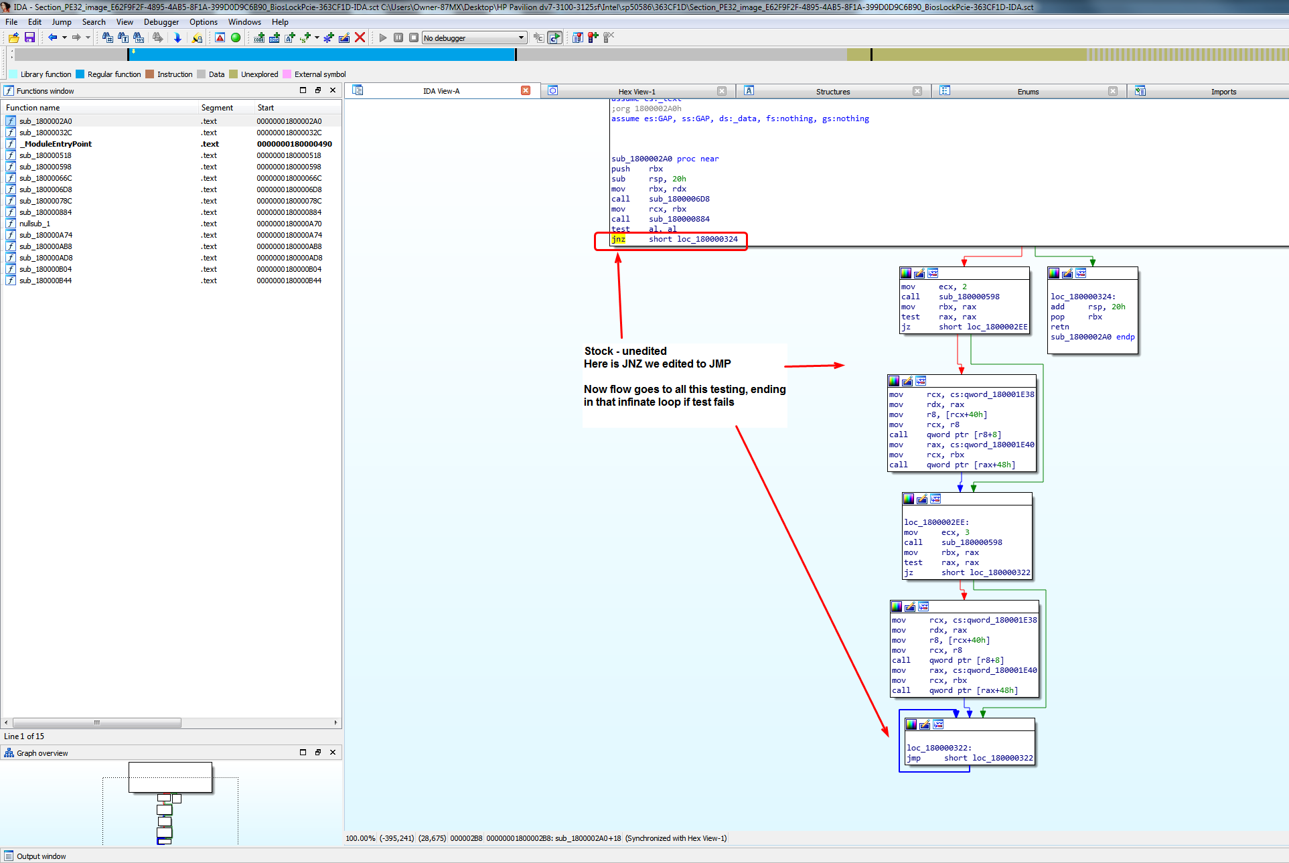Switch to the Hex View-1 tab

tap(637, 92)
